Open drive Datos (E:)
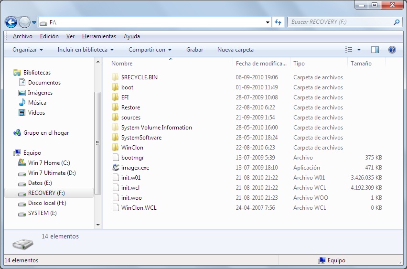 point(35,183)
